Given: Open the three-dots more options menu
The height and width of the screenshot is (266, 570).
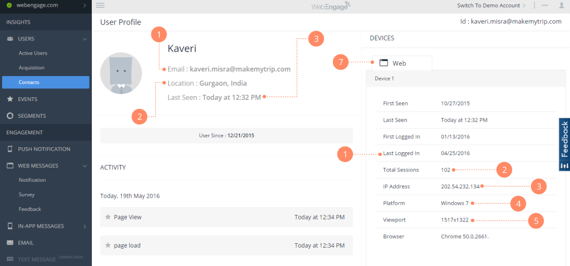Looking at the screenshot, I should coord(545,6).
